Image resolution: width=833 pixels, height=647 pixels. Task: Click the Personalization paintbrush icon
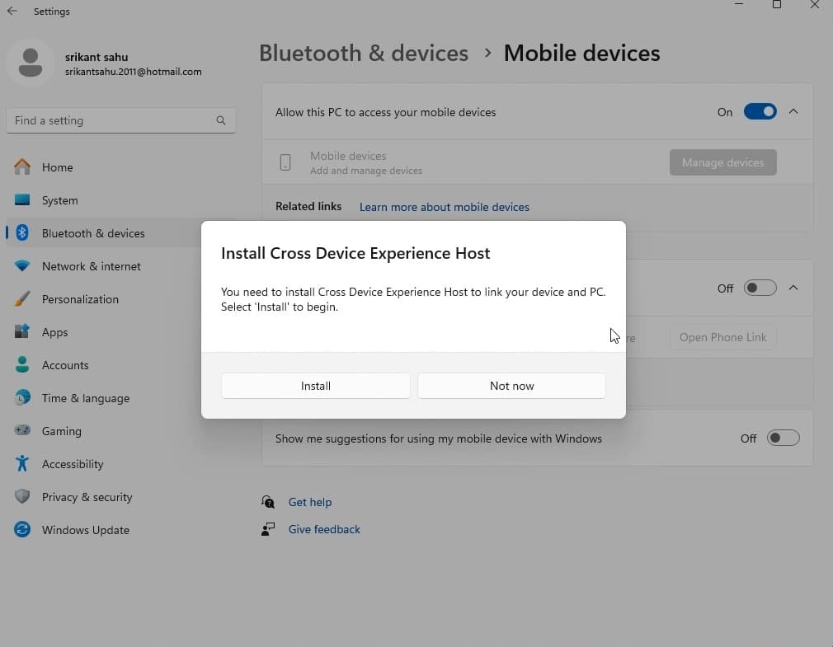point(22,299)
